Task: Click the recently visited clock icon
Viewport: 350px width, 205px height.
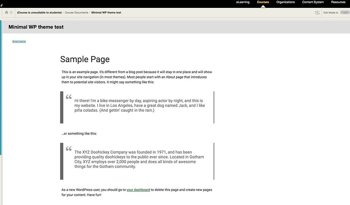Action: pos(11,13)
